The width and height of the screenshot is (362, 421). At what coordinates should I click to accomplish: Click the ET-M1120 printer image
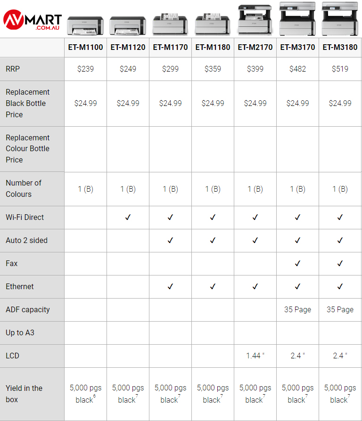click(x=128, y=26)
